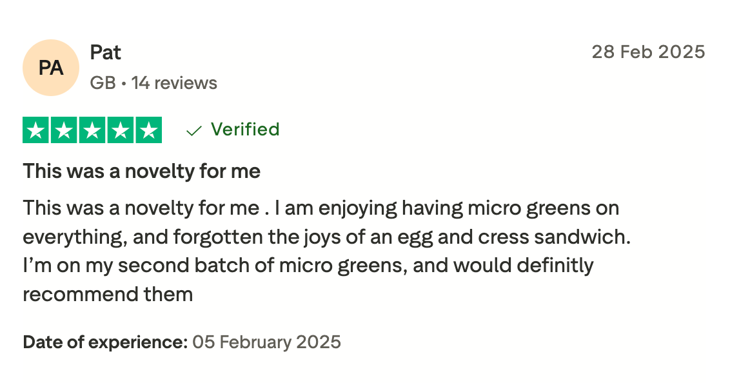Click the PA reviewer avatar circle
Image resolution: width=730 pixels, height=383 pixels.
click(51, 68)
